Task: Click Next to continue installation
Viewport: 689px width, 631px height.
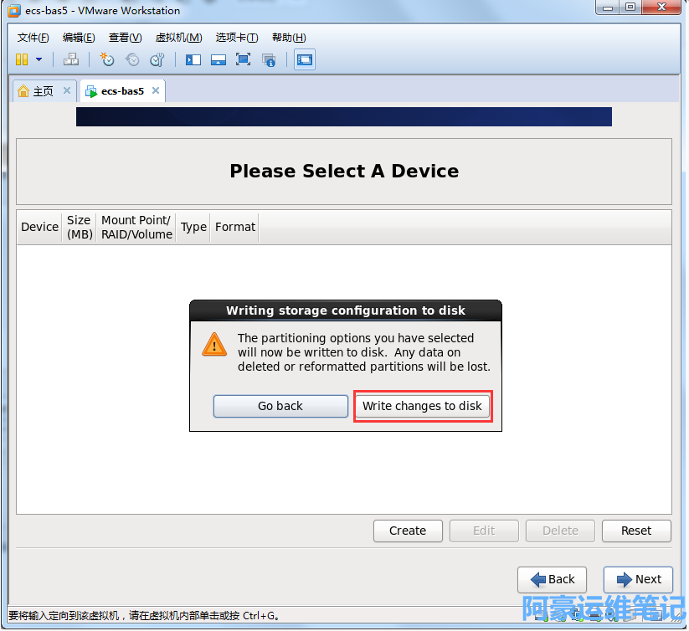Action: (x=638, y=579)
